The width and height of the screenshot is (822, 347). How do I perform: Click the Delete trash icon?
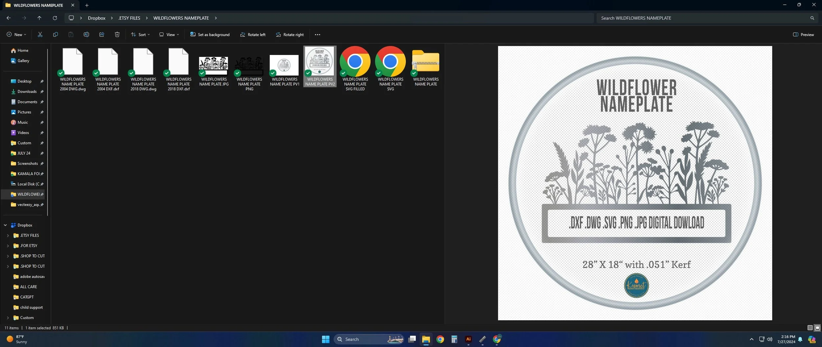coord(117,35)
